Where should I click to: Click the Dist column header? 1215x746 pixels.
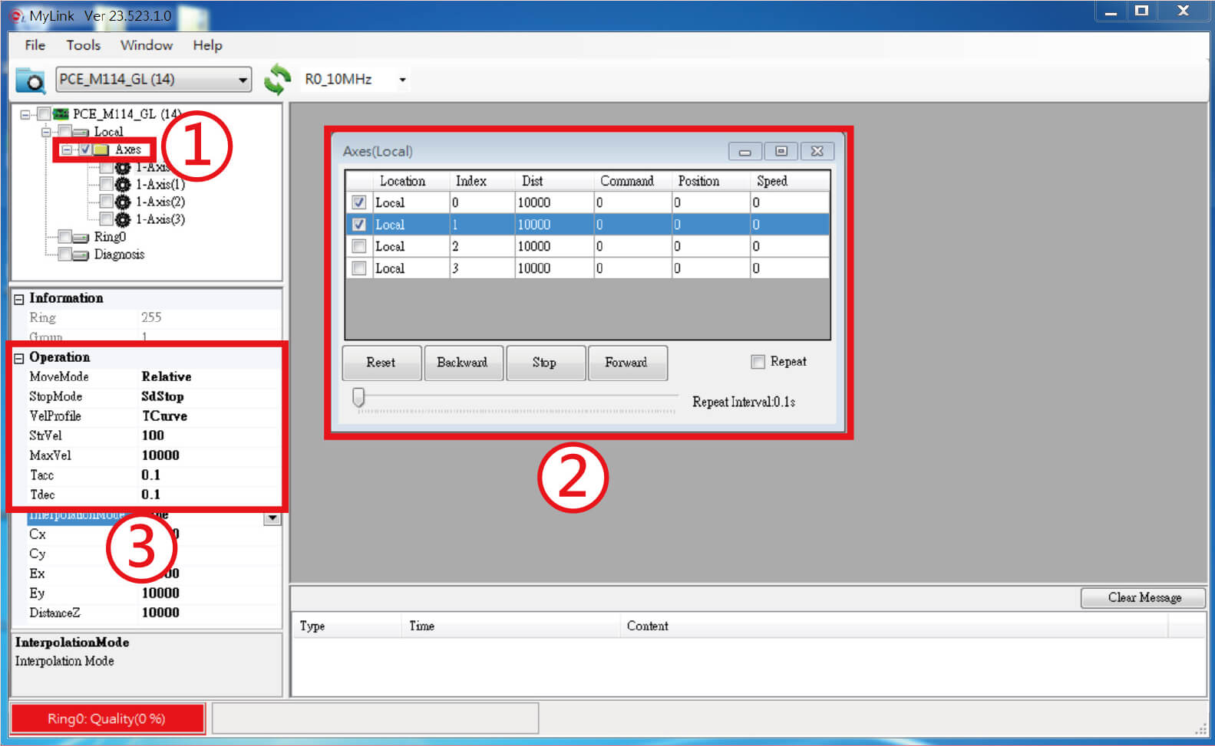point(554,182)
